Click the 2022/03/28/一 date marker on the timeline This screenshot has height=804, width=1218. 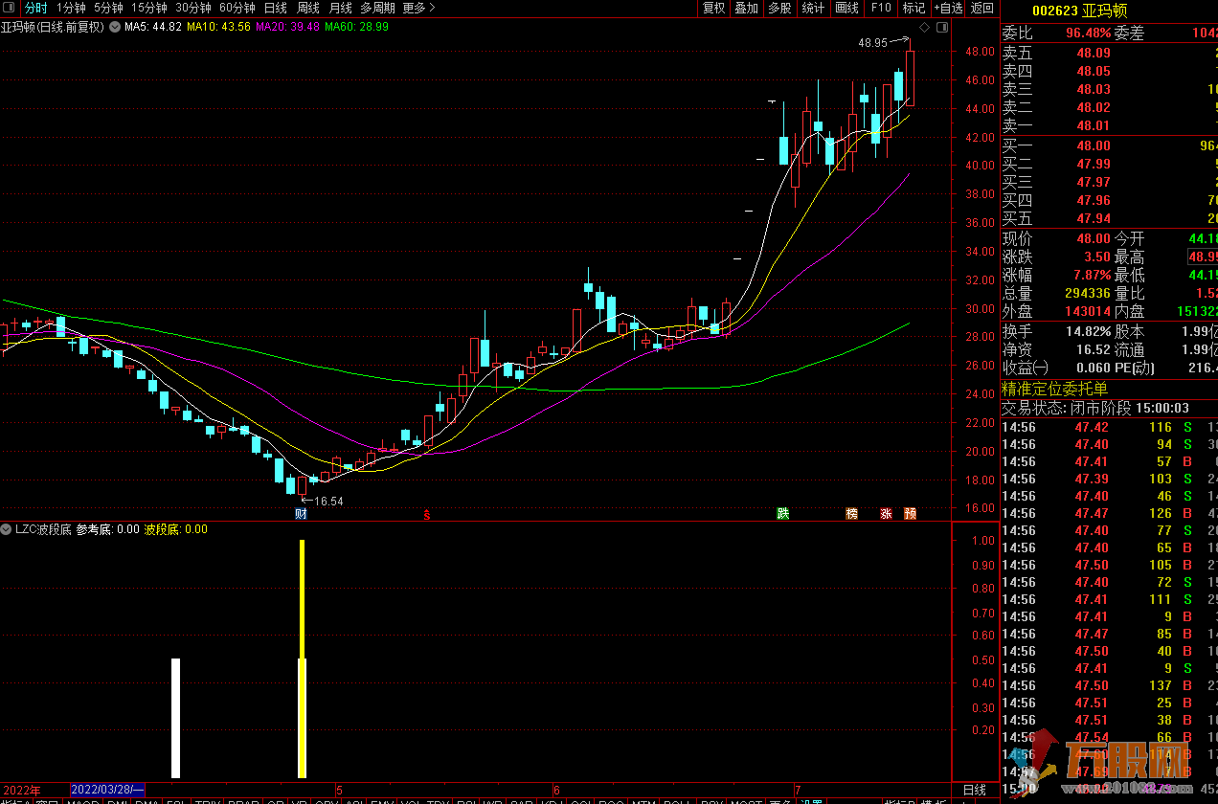click(107, 790)
